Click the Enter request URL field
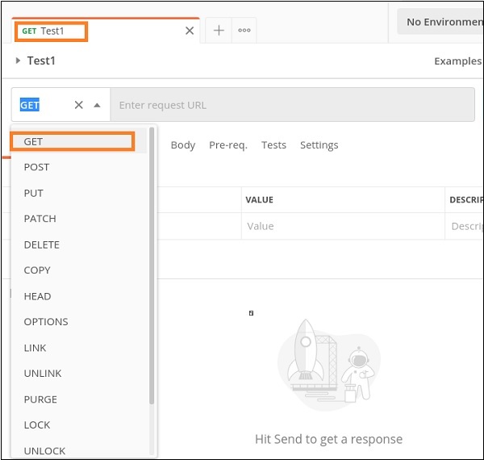 pos(290,105)
